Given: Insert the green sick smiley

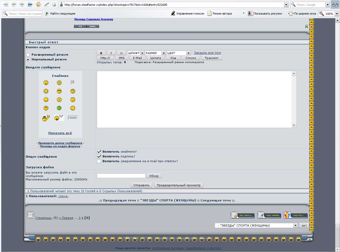Looking at the screenshot, I should 59,108.
